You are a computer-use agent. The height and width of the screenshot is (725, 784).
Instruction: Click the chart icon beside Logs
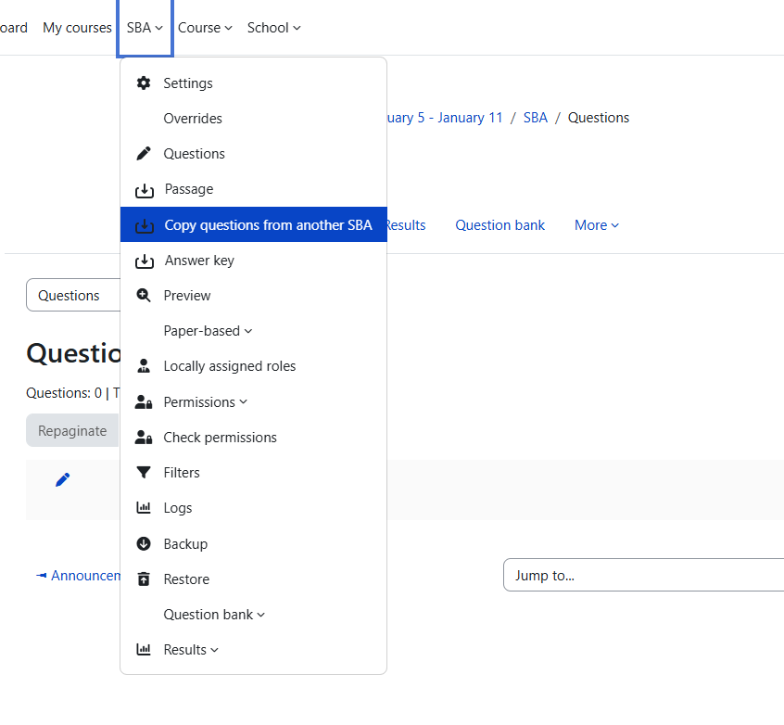point(144,508)
